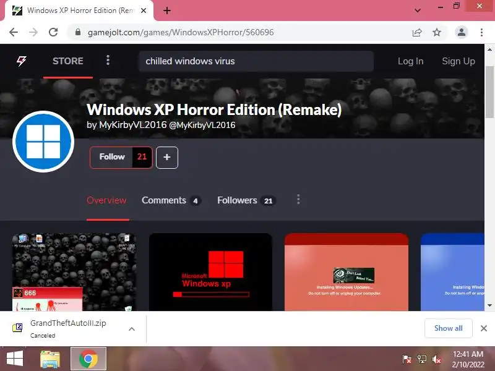Reload the page with the refresh icon

click(x=53, y=32)
